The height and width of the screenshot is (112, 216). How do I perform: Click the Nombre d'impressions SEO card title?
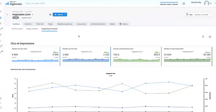(x=174, y=49)
